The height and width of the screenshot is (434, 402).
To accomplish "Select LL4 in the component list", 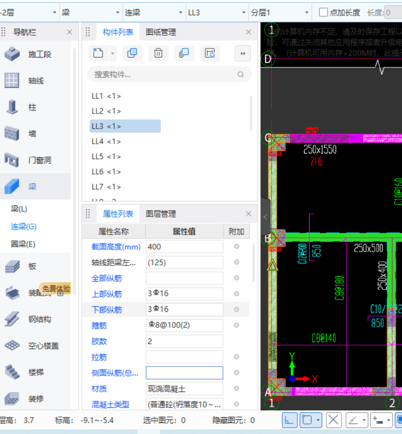I will 106,141.
